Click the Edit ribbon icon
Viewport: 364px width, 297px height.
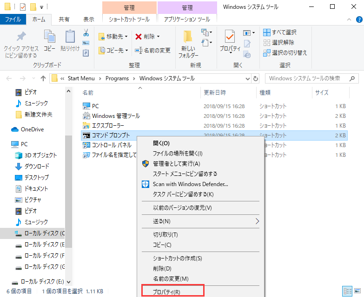[x=247, y=44]
